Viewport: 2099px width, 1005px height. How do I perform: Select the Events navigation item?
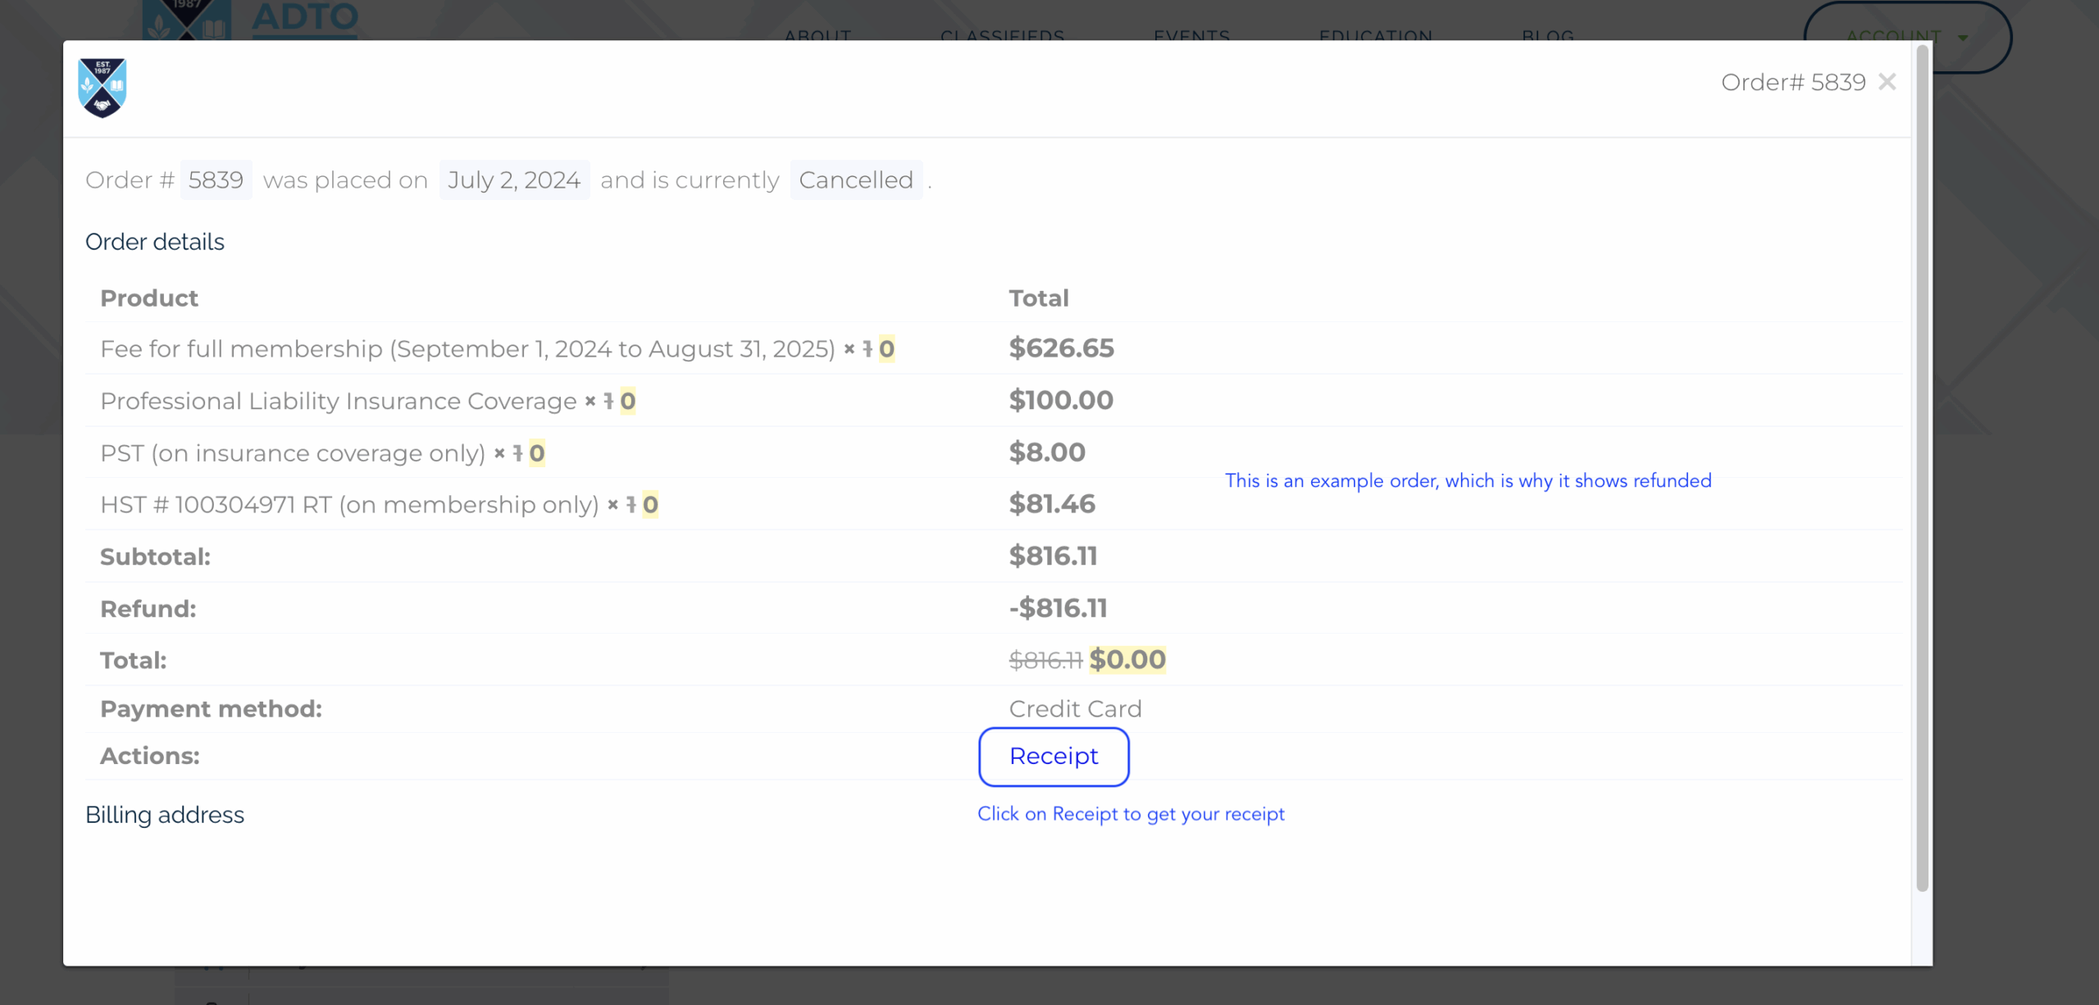pyautogui.click(x=1191, y=35)
